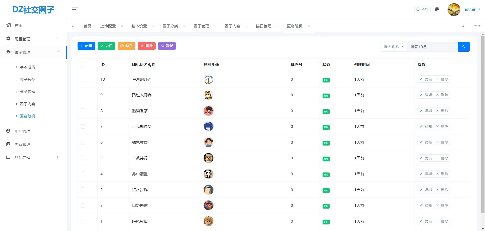Click the search magnifier button
This screenshot has width=485, height=231.
464,47
